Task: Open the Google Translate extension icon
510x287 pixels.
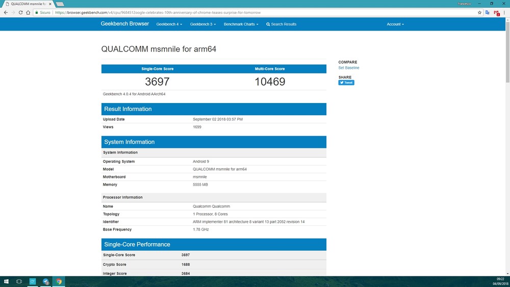Action: tap(487, 12)
